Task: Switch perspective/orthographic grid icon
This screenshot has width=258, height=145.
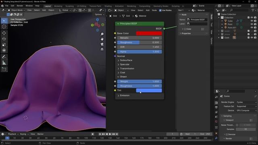Action: pos(102,49)
